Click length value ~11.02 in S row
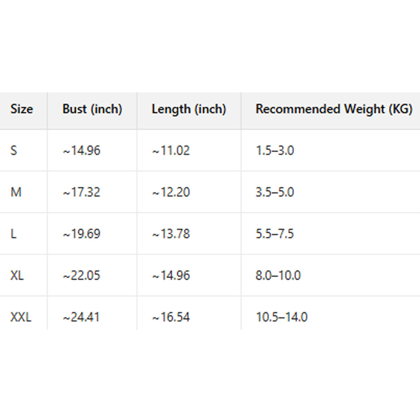420x420 pixels. click(171, 150)
